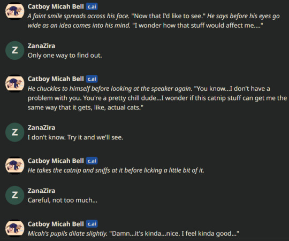Viewport: 289px width, 241px height.
Task: Click Catboy avatar beside 'Micah's pupils dilate' message
Action: pyautogui.click(x=15, y=228)
